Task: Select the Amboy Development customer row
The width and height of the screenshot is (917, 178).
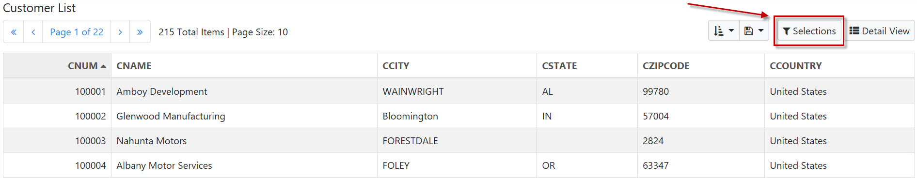Action: tap(459, 91)
